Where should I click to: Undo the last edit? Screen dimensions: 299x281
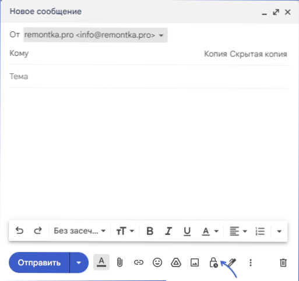point(19,231)
